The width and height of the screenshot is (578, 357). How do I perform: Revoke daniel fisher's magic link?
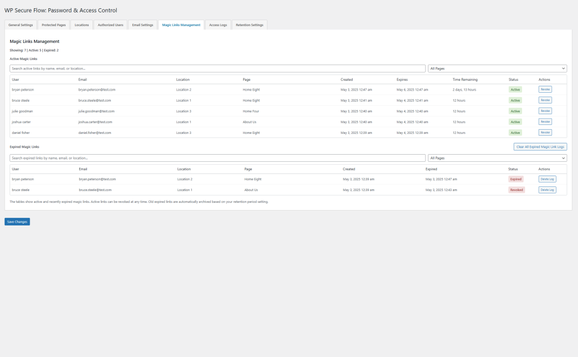click(545, 133)
